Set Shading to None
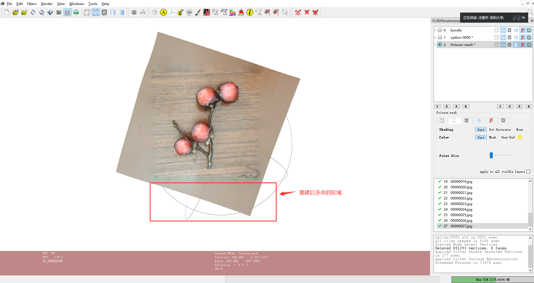Screen dimensions: 534x283 [x=519, y=130]
